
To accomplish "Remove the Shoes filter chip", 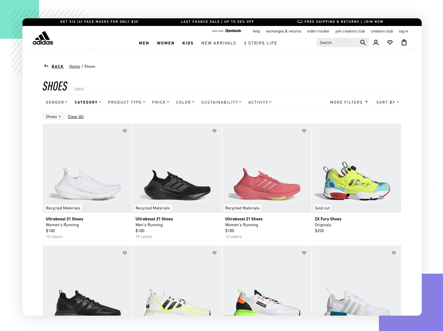I will click(x=60, y=116).
